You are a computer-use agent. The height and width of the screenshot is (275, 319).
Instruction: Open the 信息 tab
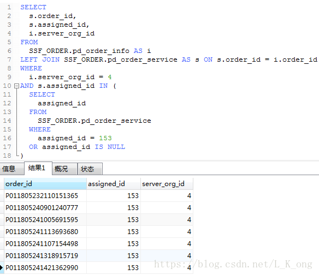click(12, 169)
